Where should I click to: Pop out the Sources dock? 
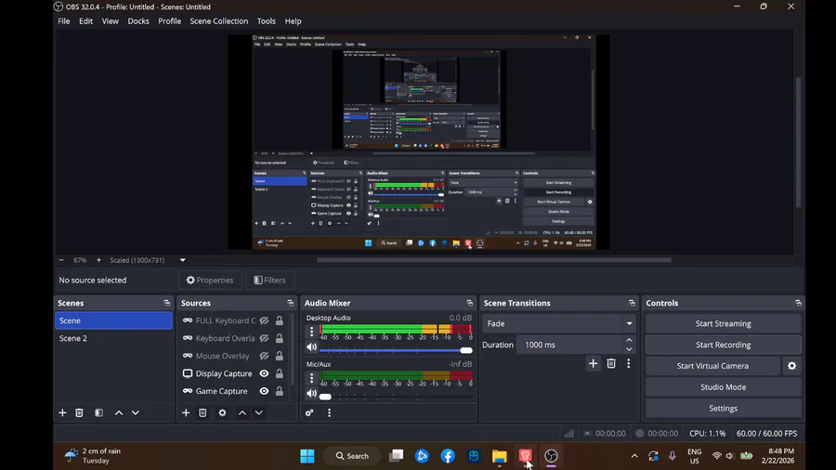pos(291,303)
